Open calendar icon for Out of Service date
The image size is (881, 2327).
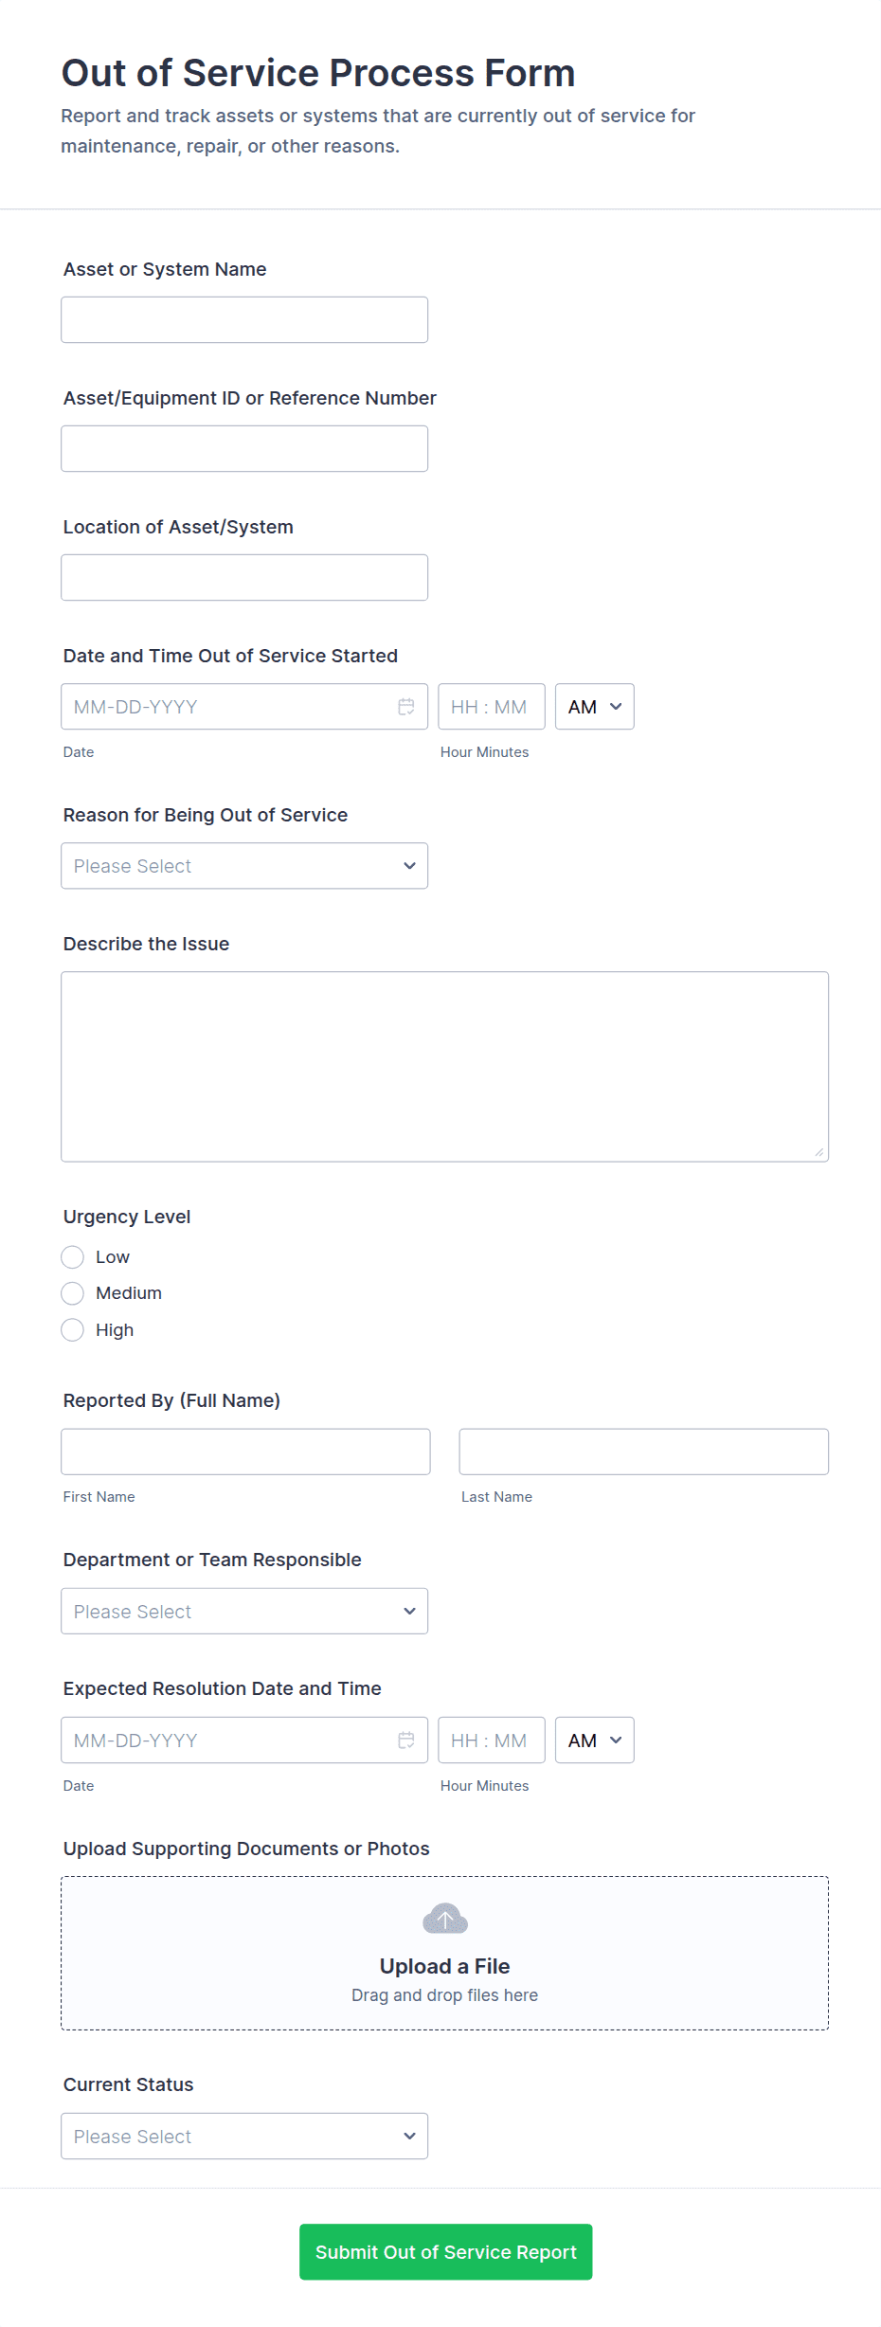tap(406, 707)
